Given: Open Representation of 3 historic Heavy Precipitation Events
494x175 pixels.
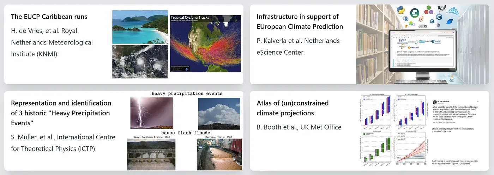Looking at the screenshot, I should [x=61, y=113].
